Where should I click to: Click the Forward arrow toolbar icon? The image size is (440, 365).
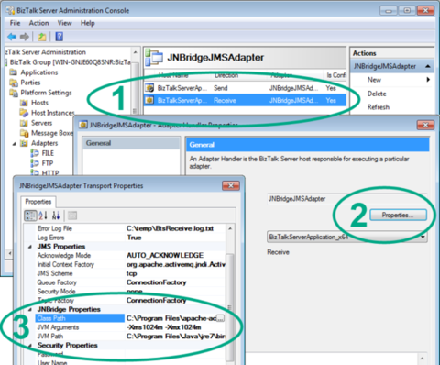tap(25, 37)
